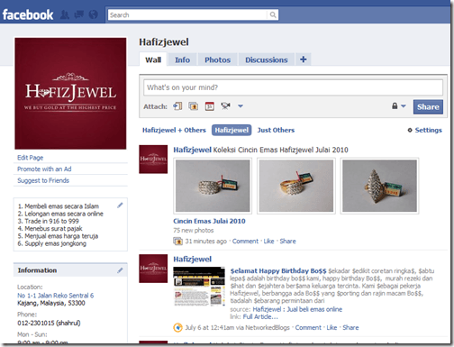
Task: Open the friend requests icon in header
Action: [x=64, y=14]
